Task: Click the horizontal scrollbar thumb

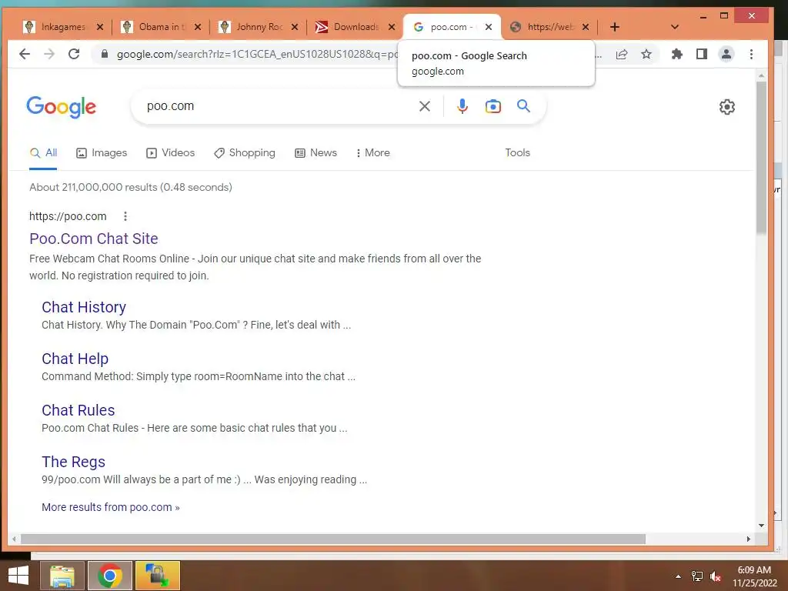Action: (x=332, y=539)
